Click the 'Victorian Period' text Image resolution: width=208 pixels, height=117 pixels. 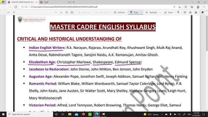pyautogui.click(x=42, y=105)
